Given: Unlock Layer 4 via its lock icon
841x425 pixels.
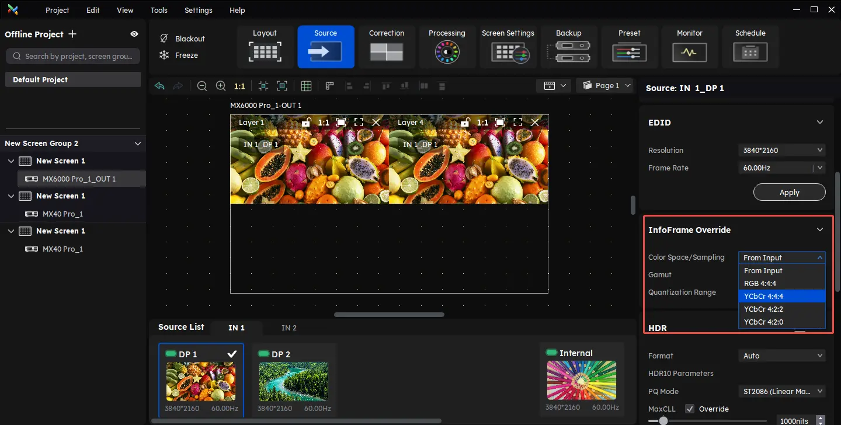Looking at the screenshot, I should coord(465,122).
